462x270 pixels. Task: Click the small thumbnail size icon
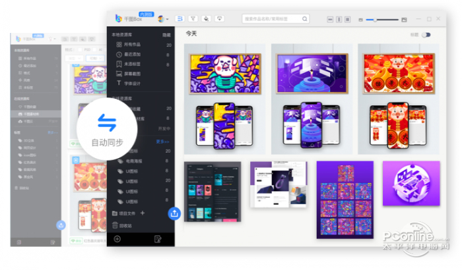pos(360,20)
